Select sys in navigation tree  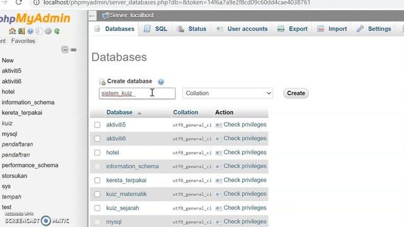[6, 187]
